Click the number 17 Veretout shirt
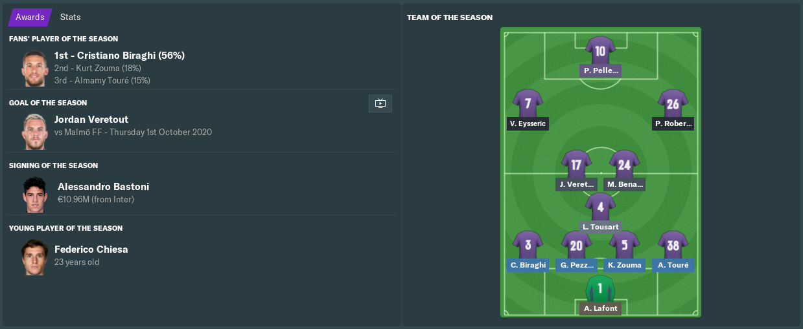Image resolution: width=803 pixels, height=329 pixels. point(576,164)
